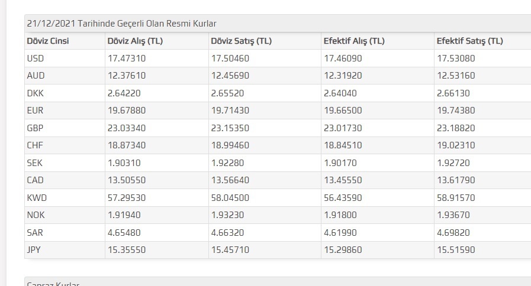
Task: Click the Efektif Satış (TL) column header
Action: pyautogui.click(x=469, y=41)
